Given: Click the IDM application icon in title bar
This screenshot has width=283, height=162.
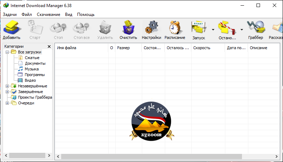Looking at the screenshot, I should 6,5.
